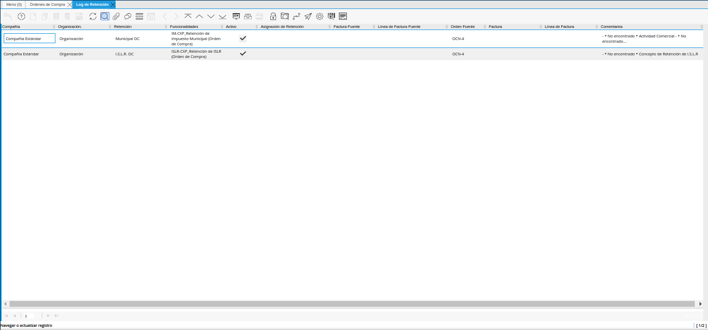Go to previous page in pagination bar
708x330 pixels.
[x=15, y=315]
